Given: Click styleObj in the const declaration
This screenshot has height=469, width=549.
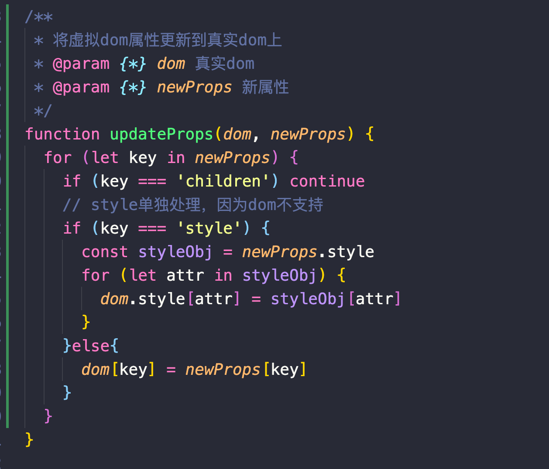Looking at the screenshot, I should (x=175, y=252).
